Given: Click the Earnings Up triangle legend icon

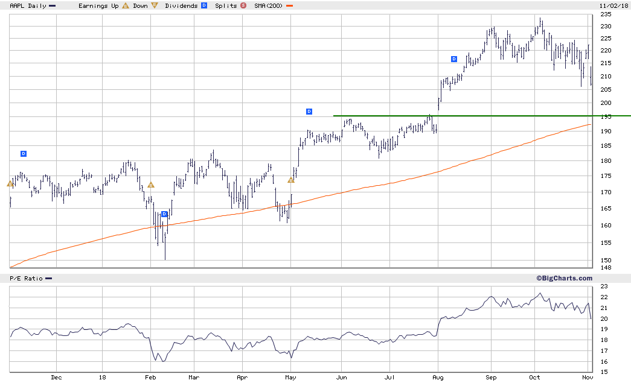Looking at the screenshot, I should tap(126, 5).
